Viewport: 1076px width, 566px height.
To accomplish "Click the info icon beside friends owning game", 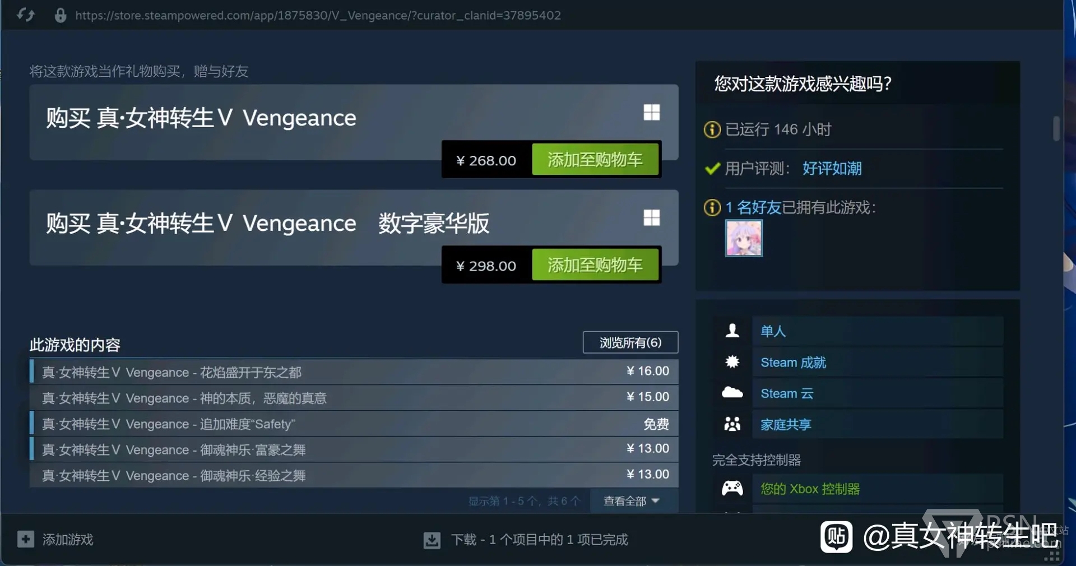I will point(712,208).
